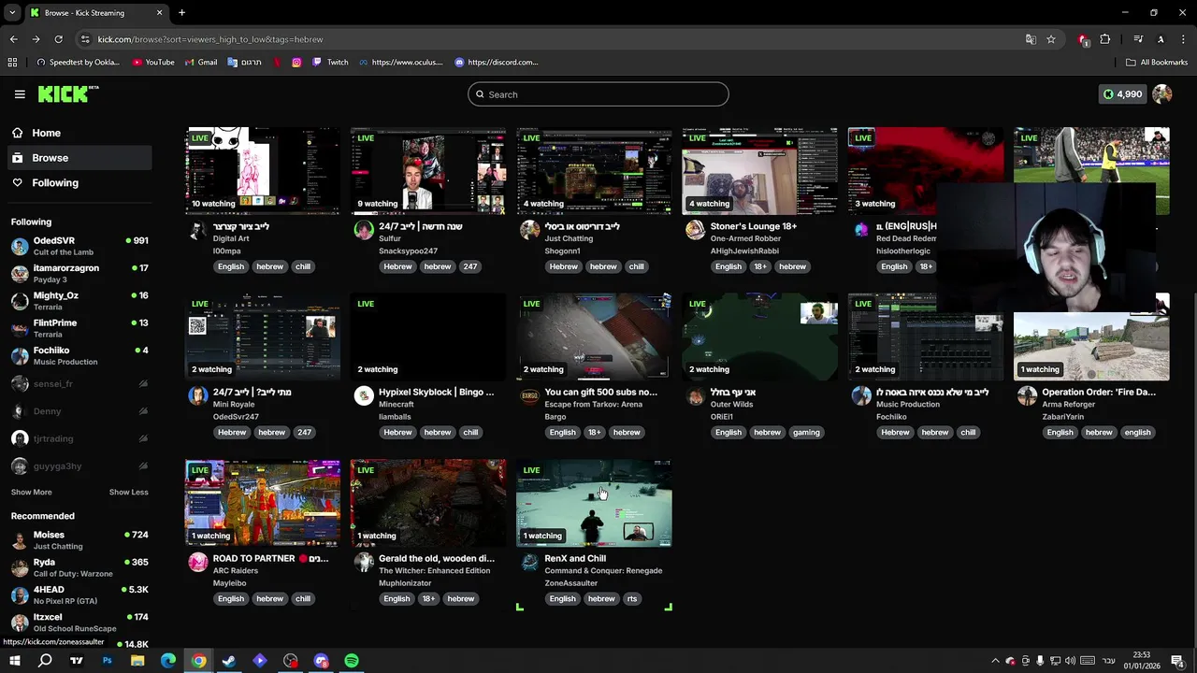Open the Chrome apps grid icon
Image resolution: width=1197 pixels, height=673 pixels.
coord(12,63)
